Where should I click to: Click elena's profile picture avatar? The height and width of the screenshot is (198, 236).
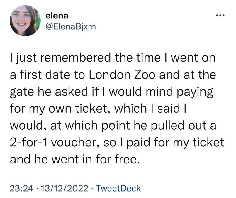click(x=24, y=21)
